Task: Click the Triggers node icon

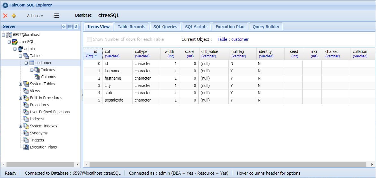Action: pyautogui.click(x=26, y=140)
